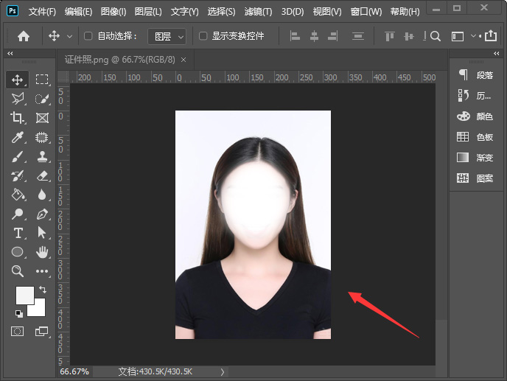Click the Home icon in options bar

point(24,36)
